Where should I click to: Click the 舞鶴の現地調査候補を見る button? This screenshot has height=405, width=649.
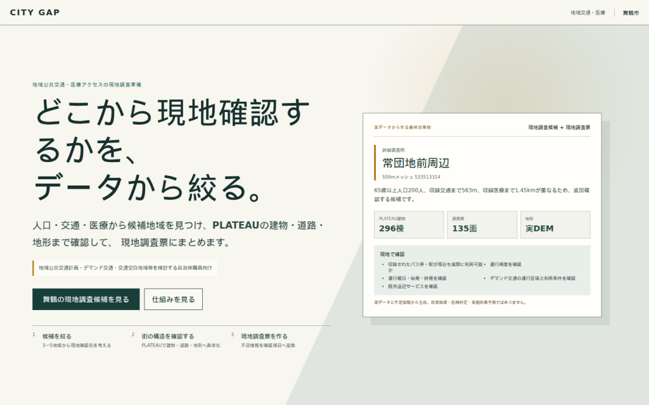86,299
